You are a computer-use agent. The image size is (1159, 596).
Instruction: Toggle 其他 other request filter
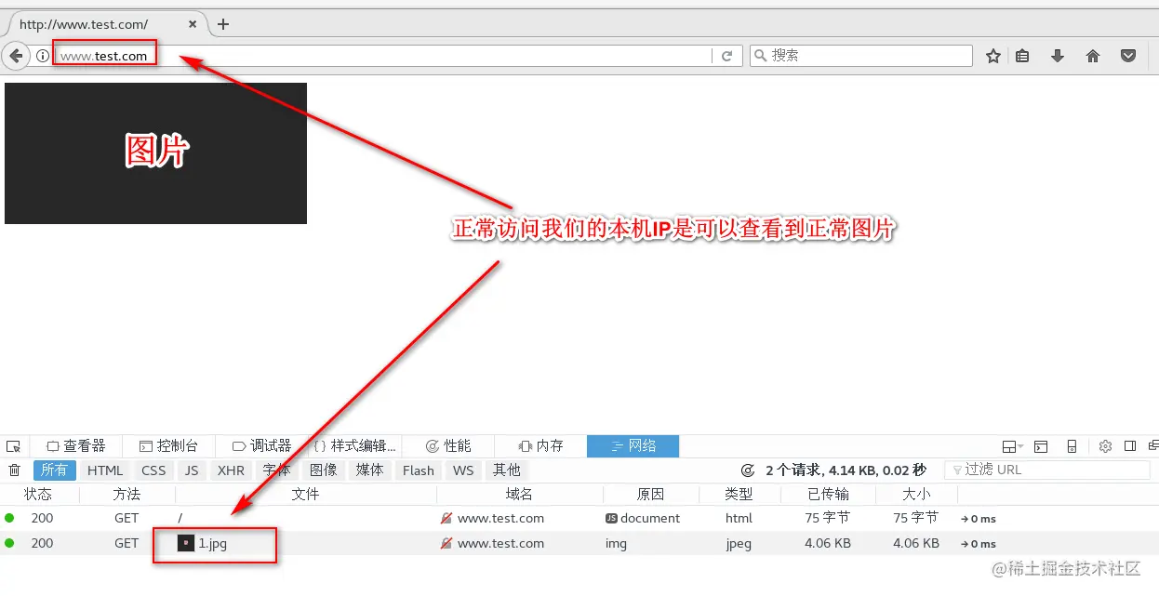(507, 470)
